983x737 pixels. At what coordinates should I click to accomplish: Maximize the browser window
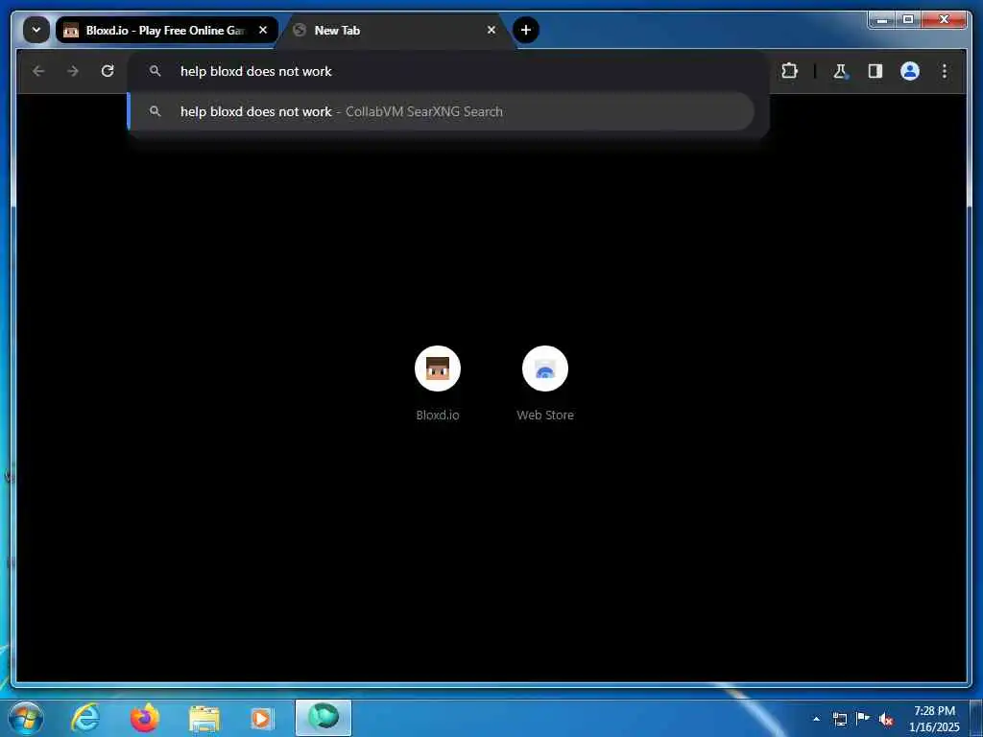click(x=907, y=20)
